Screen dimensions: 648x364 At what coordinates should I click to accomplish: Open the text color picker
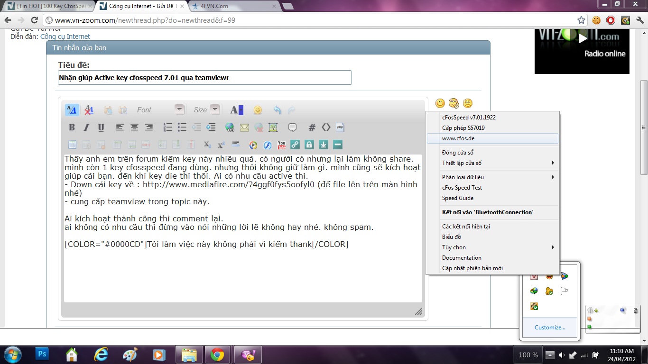(236, 110)
